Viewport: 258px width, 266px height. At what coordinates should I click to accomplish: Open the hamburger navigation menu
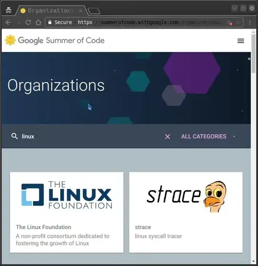pyautogui.click(x=241, y=41)
